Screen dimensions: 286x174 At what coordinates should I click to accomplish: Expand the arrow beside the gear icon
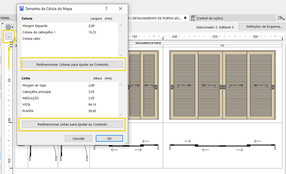12,27
